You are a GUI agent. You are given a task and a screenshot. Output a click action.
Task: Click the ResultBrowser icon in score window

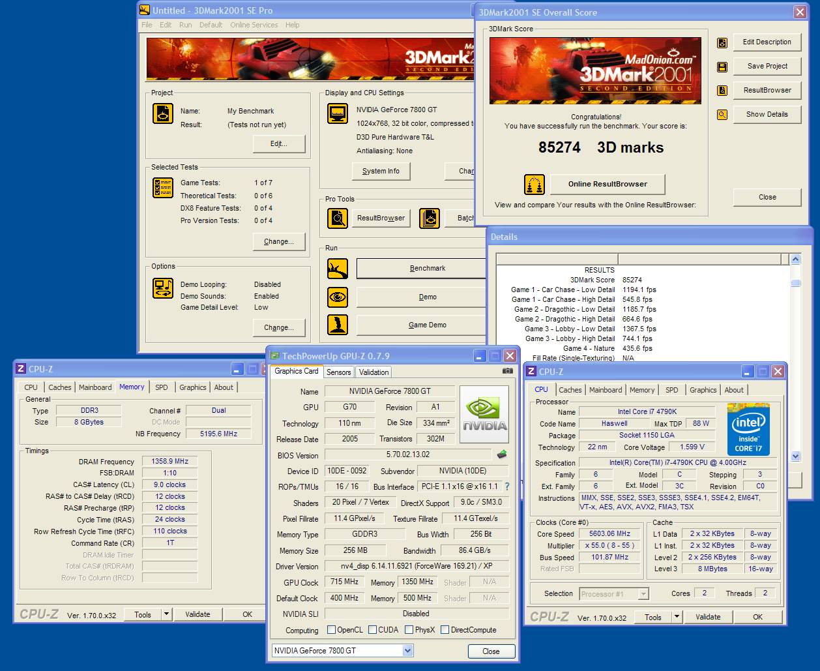(722, 91)
